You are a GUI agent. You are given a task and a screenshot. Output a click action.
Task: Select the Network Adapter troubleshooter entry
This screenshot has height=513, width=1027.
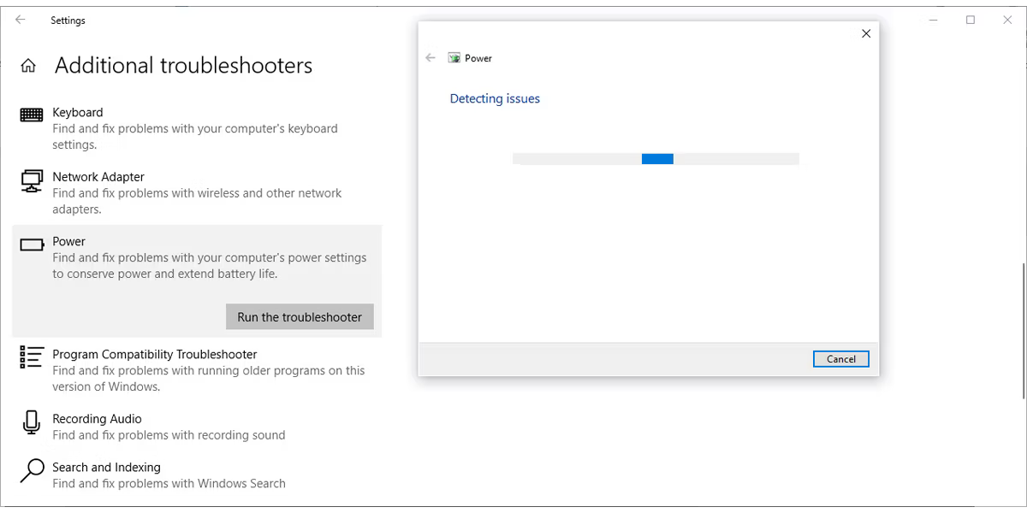[x=197, y=192]
